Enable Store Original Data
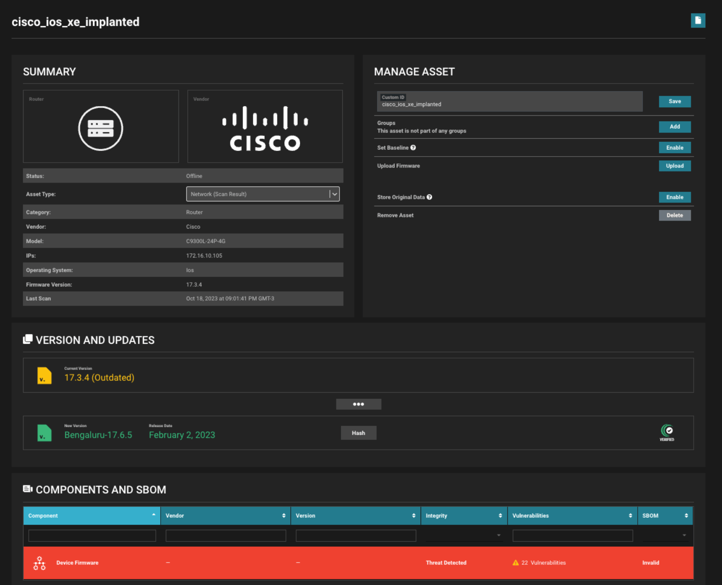This screenshot has width=722, height=585. (x=675, y=197)
